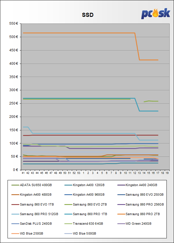Click the 200 € axis label
The height and width of the screenshot is (243, 174).
[x=14, y=117]
